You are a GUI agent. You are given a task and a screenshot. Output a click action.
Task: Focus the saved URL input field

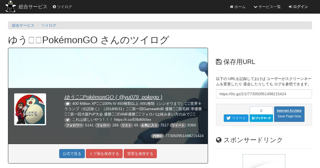coord(264,94)
